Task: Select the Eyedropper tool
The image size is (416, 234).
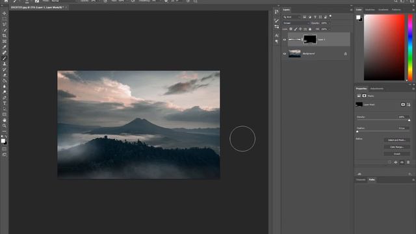Action: click(5, 47)
